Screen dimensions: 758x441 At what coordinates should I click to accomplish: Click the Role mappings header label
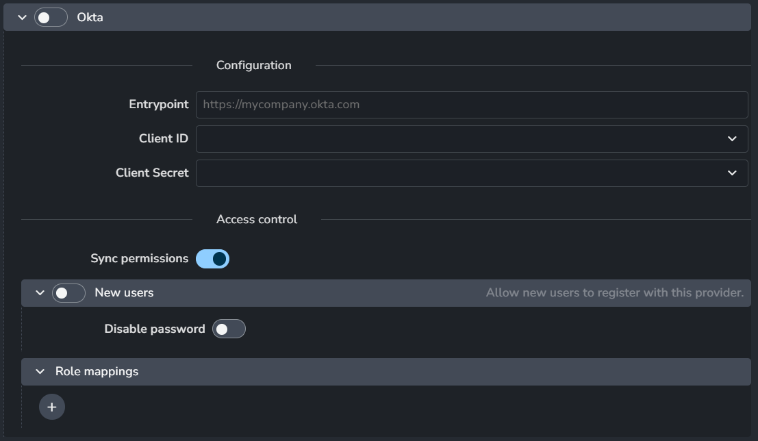(97, 372)
